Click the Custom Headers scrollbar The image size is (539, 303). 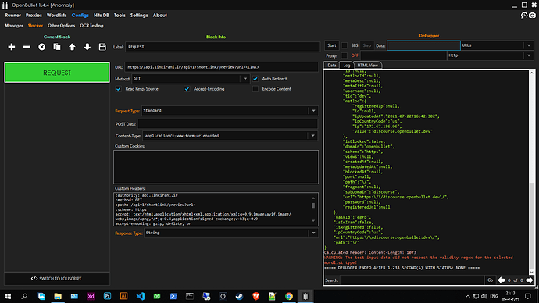pos(313,209)
